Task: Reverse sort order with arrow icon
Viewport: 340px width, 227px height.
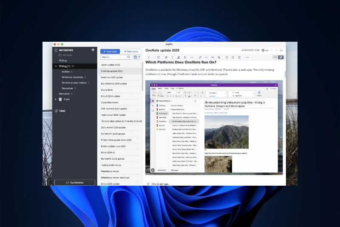Action: tap(139, 57)
